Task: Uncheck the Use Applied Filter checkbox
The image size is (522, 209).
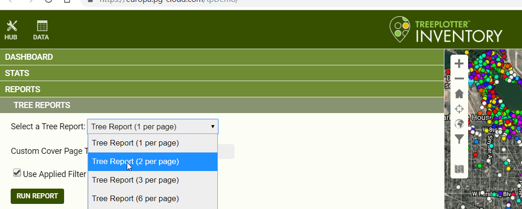Action: pos(17,173)
